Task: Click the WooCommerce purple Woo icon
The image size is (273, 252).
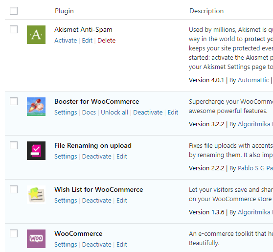Action: pos(36,239)
